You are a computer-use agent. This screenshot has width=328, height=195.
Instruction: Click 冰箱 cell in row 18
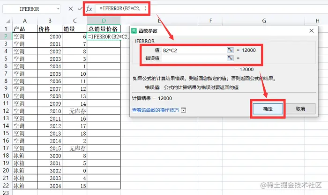click(x=25, y=156)
